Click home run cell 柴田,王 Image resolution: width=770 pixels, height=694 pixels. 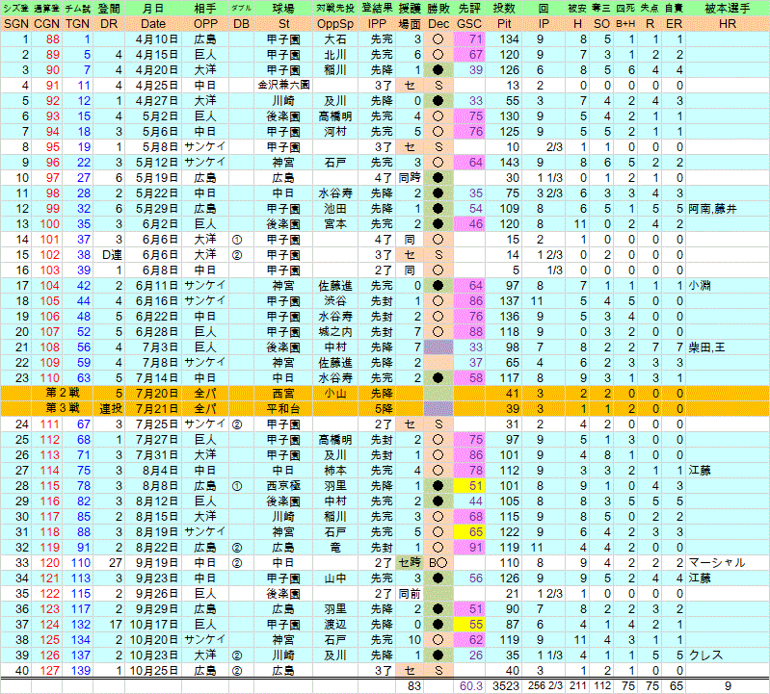coord(706,347)
